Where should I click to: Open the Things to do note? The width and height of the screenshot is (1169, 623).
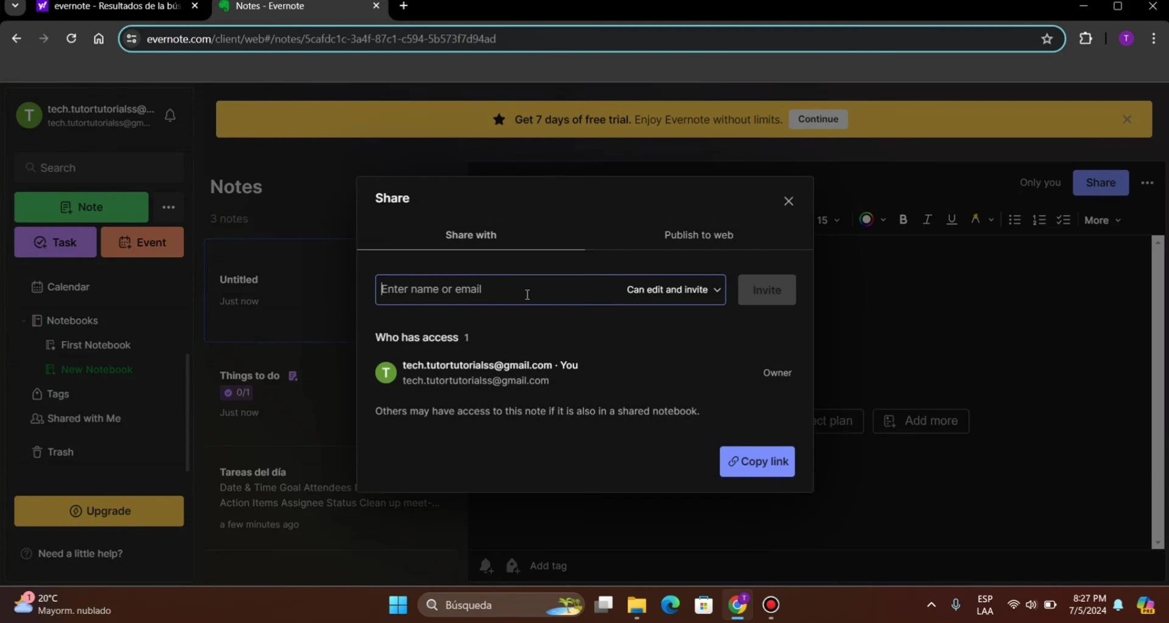click(280, 394)
